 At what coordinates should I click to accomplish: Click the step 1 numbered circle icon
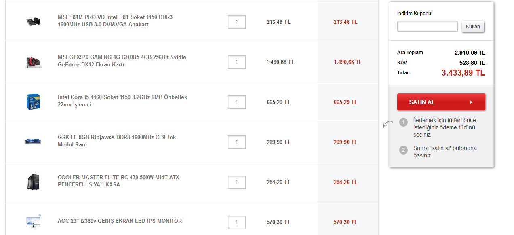click(403, 122)
